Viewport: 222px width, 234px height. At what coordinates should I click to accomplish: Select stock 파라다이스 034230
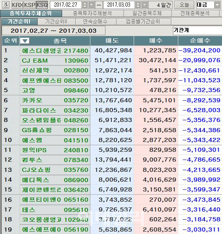(55, 110)
